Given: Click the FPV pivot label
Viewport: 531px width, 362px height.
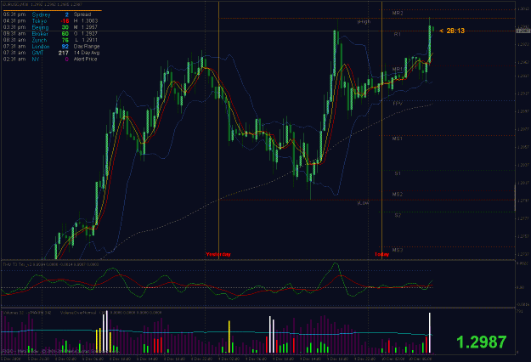Looking at the screenshot, I should pyautogui.click(x=398, y=104).
